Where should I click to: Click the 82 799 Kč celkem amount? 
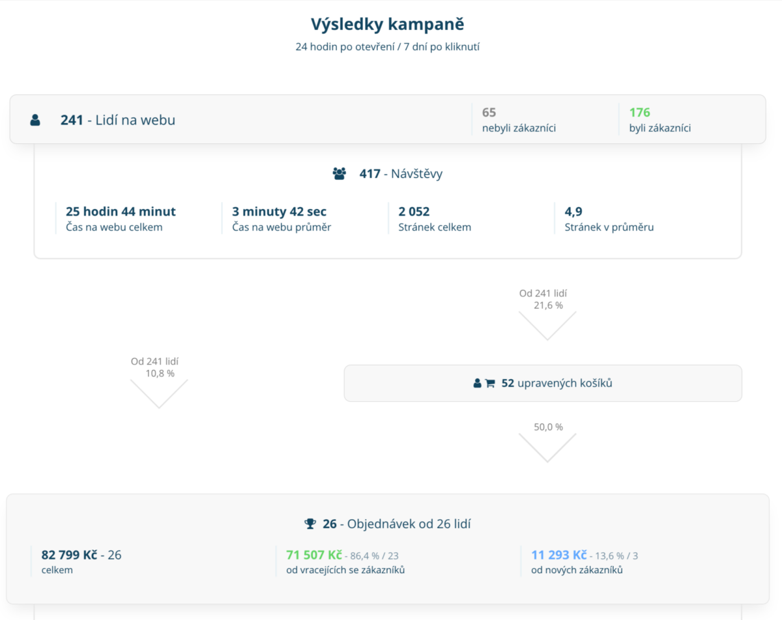point(69,555)
